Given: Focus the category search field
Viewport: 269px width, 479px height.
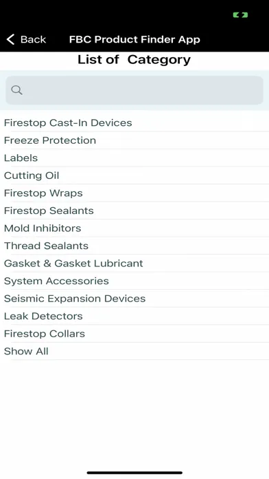Looking at the screenshot, I should 134,90.
